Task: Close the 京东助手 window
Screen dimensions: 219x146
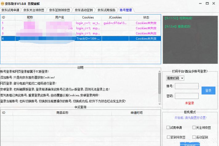Action: pyautogui.click(x=214, y=3)
